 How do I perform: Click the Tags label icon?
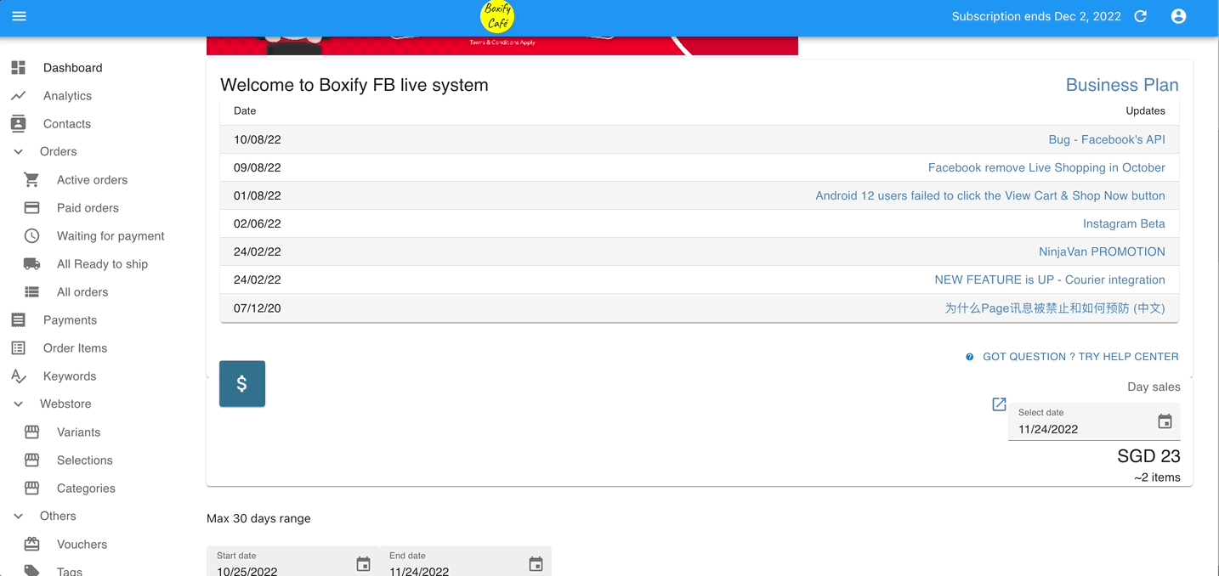coord(32,571)
